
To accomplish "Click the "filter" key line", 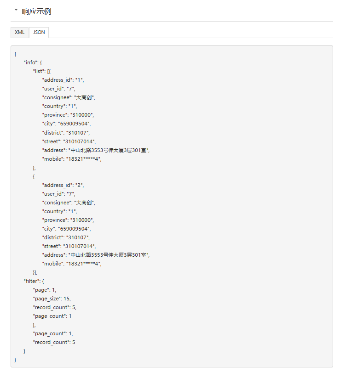I will [x=34, y=281].
